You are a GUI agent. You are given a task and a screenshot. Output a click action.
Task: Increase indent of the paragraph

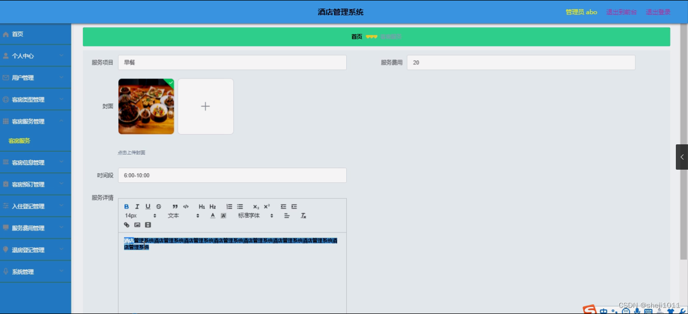point(294,207)
